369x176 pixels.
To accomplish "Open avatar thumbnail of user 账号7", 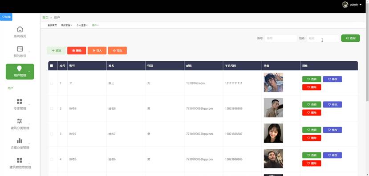I will click(273, 133).
